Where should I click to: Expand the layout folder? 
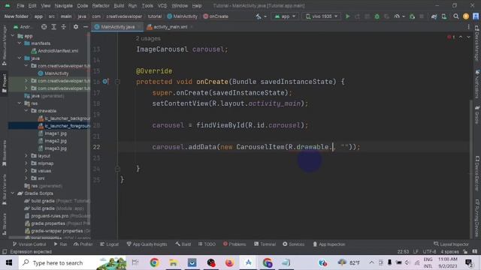tap(26, 156)
